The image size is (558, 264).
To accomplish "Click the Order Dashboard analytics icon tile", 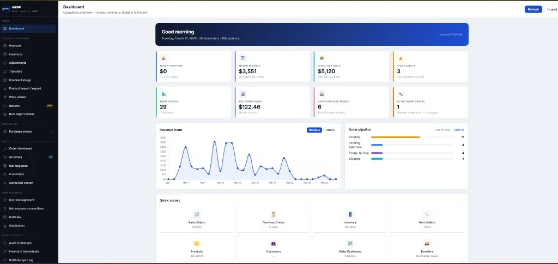I will (x=350, y=243).
